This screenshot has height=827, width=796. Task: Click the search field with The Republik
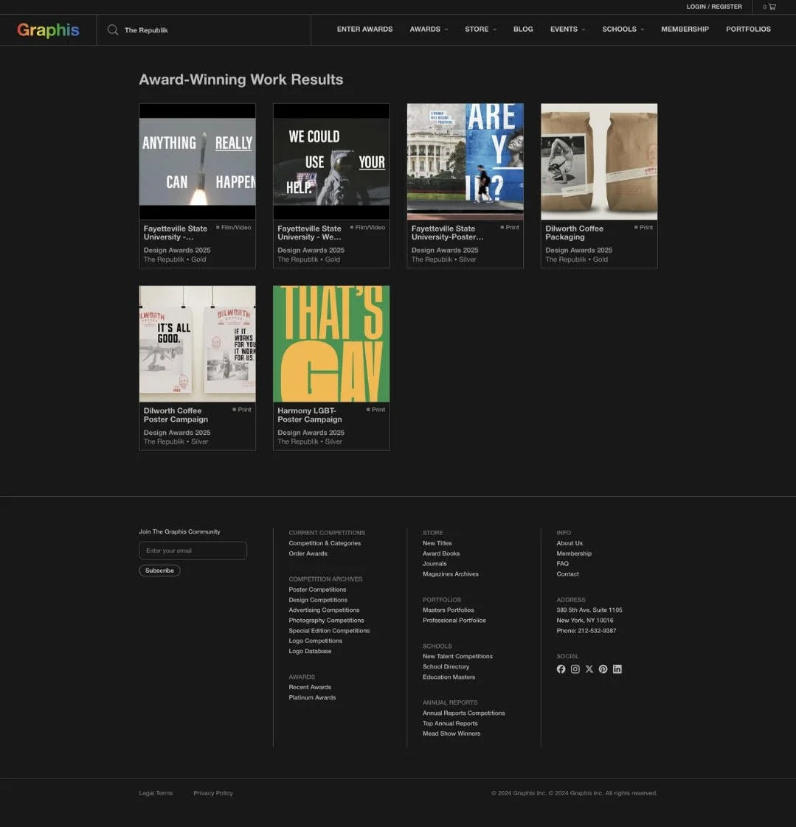point(204,30)
